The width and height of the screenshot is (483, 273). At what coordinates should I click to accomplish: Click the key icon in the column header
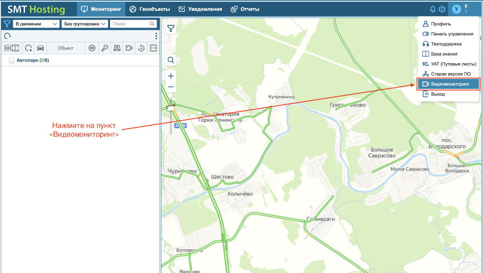pos(105,48)
